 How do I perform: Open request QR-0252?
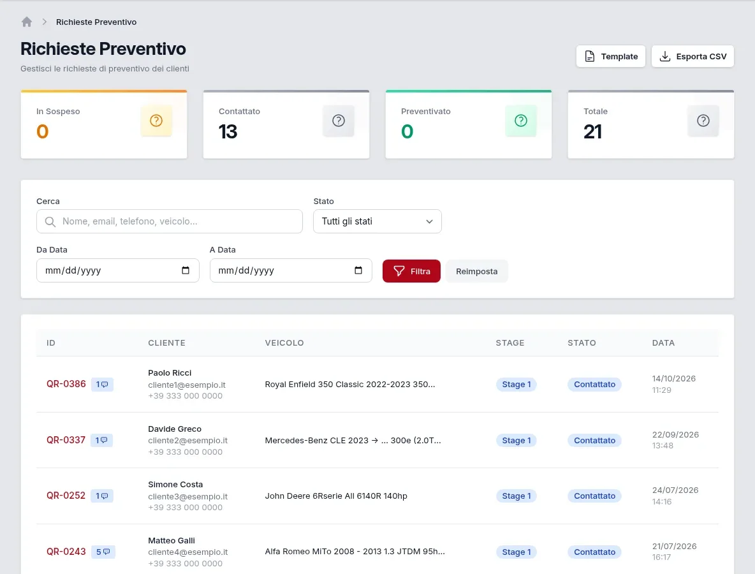coord(66,496)
